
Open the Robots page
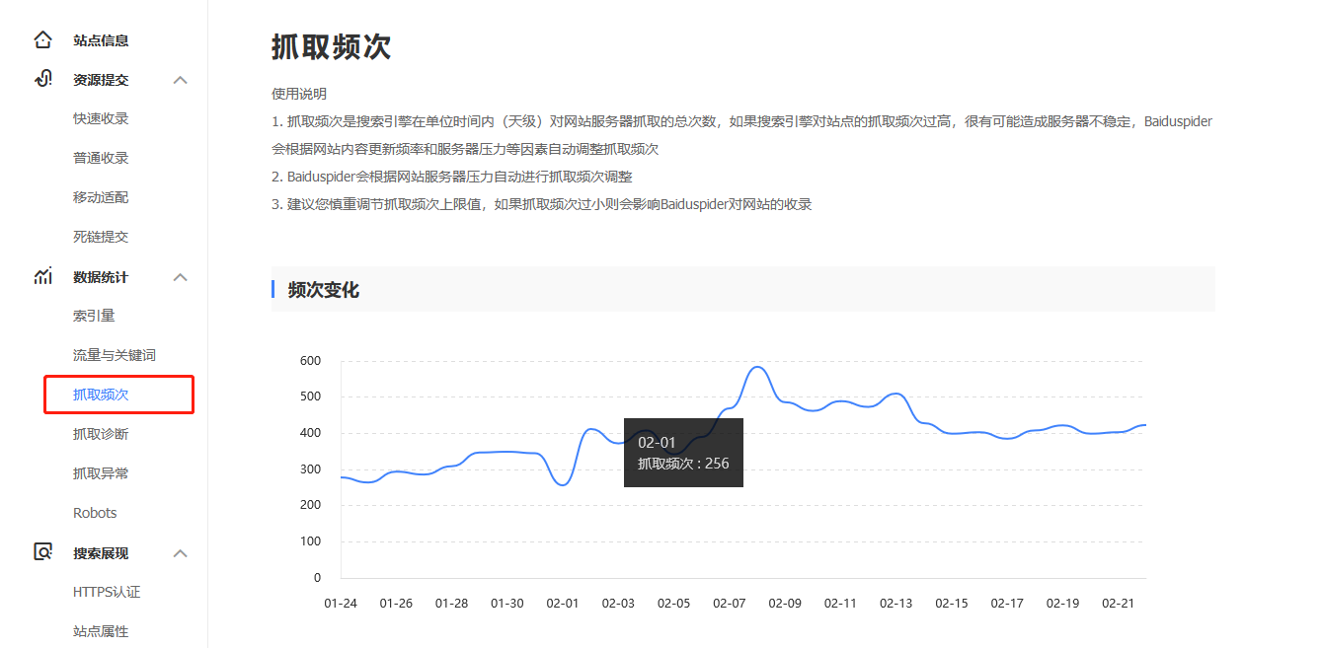point(95,513)
